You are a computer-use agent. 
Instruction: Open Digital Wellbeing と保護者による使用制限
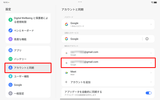tap(28, 20)
